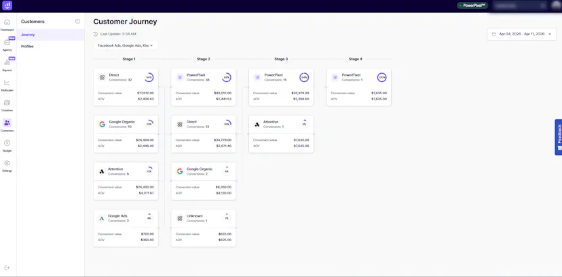Click the Stage 4 PowerPixel icon
The width and height of the screenshot is (562, 277).
click(335, 77)
